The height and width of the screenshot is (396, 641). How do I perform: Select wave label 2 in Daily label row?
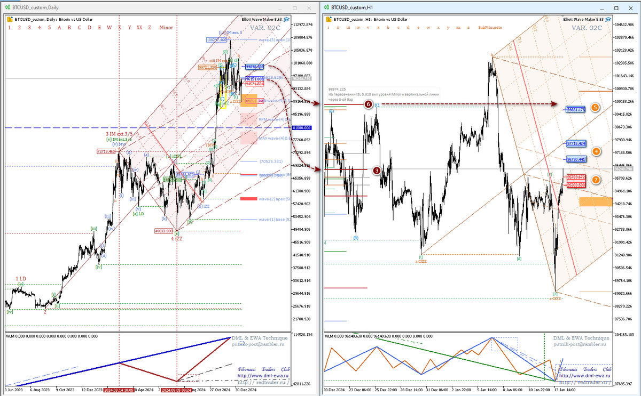tap(19, 27)
